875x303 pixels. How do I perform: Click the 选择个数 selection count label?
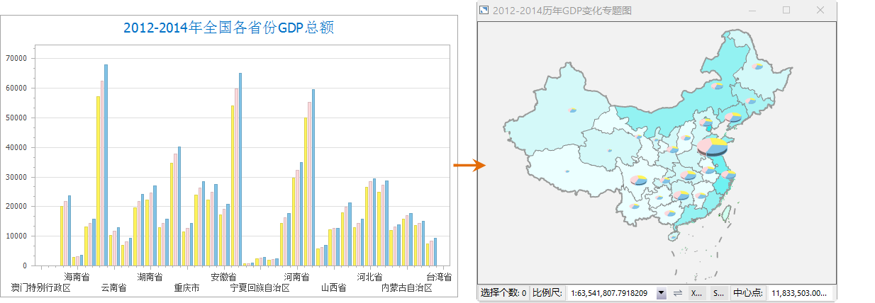(503, 293)
